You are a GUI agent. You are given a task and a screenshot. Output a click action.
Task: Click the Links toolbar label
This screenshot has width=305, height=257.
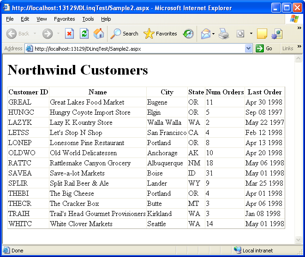tap(287, 48)
